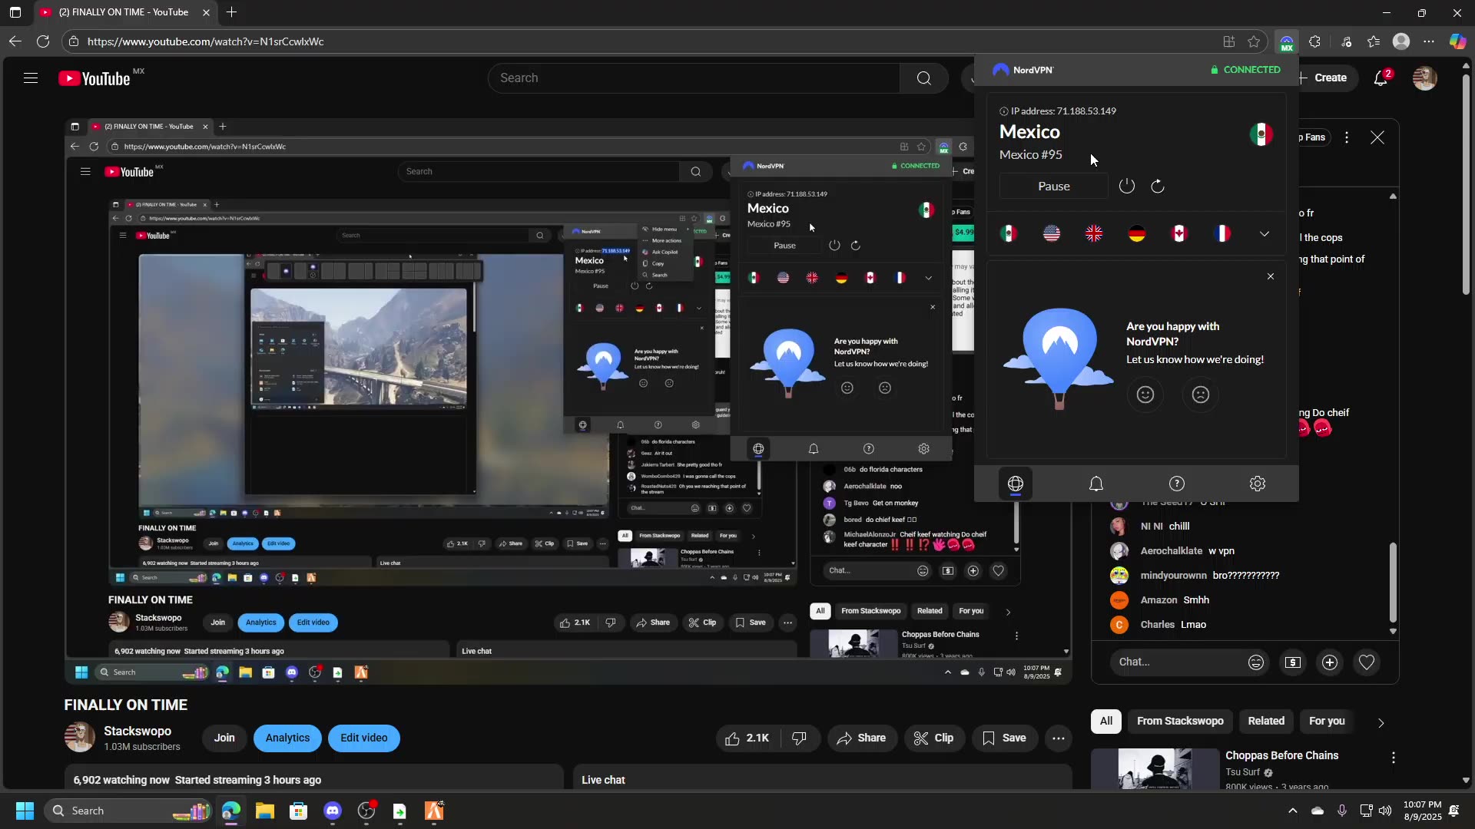
Task: Click the arrow to reveal more chat filters
Action: (x=1381, y=722)
